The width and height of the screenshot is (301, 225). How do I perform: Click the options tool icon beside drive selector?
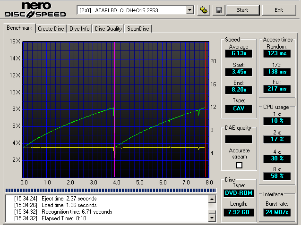click(204, 10)
